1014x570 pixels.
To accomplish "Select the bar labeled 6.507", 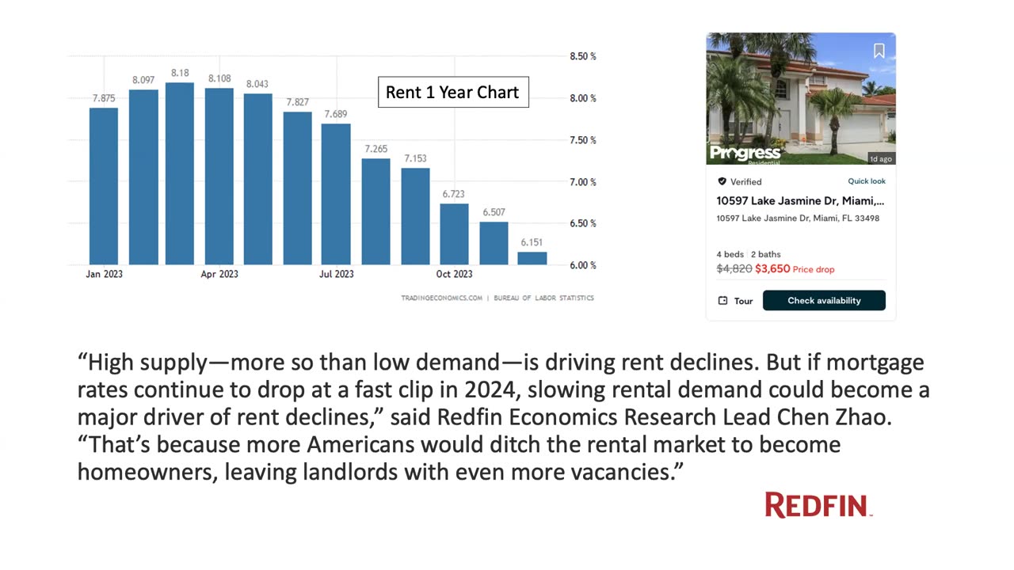I will tap(494, 243).
